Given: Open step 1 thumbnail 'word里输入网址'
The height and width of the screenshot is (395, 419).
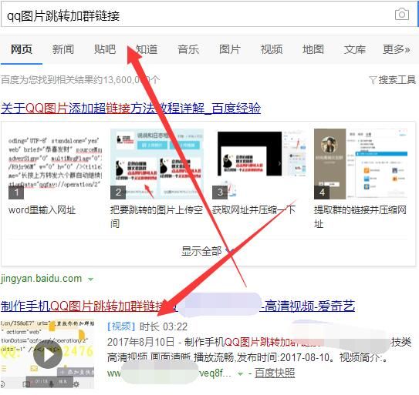Looking at the screenshot, I should pyautogui.click(x=55, y=164).
